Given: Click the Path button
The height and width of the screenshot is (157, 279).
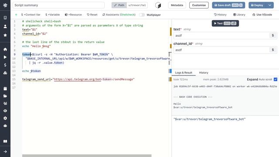Looking at the screenshot, I should (x=119, y=5).
